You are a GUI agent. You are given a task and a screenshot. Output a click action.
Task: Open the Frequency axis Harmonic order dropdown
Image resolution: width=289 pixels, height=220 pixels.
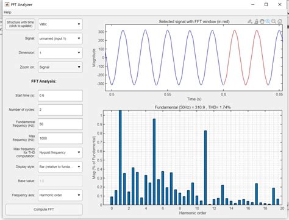coord(60,195)
